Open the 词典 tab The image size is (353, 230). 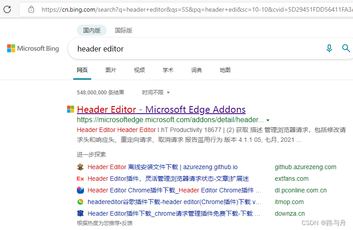point(197,70)
